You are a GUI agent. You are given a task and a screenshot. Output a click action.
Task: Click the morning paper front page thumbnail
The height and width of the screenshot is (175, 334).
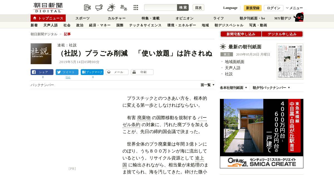(290, 61)
